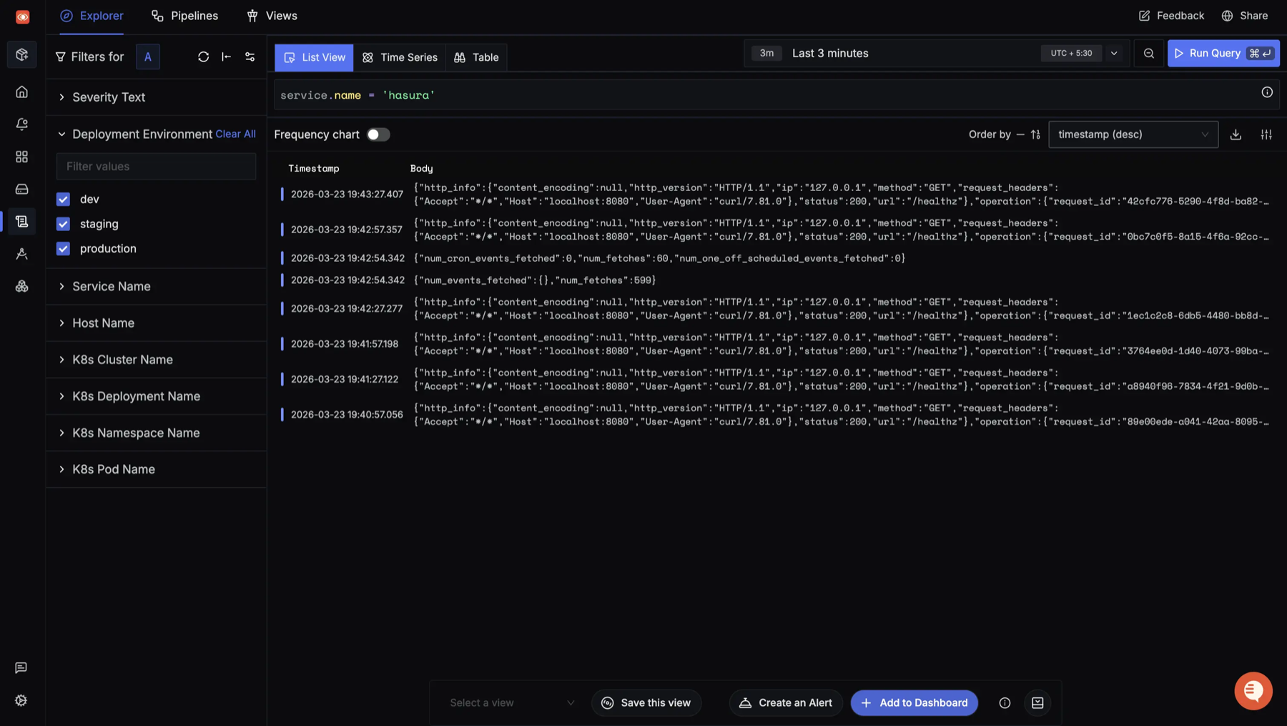Open the Alerts icon in sidebar

(22, 124)
